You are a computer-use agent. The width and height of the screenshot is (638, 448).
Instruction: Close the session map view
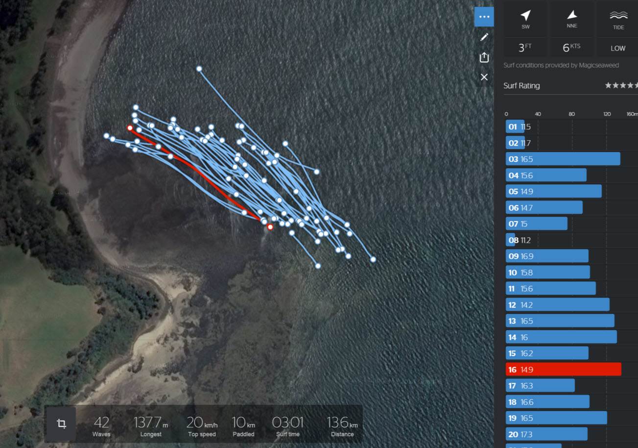pyautogui.click(x=484, y=77)
